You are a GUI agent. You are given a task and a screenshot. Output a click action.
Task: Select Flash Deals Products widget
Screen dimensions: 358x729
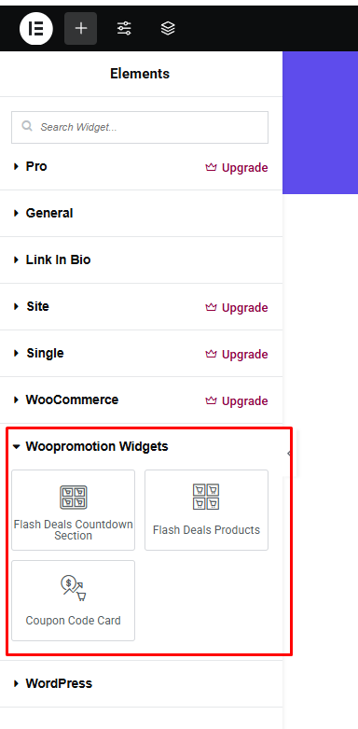(x=207, y=510)
